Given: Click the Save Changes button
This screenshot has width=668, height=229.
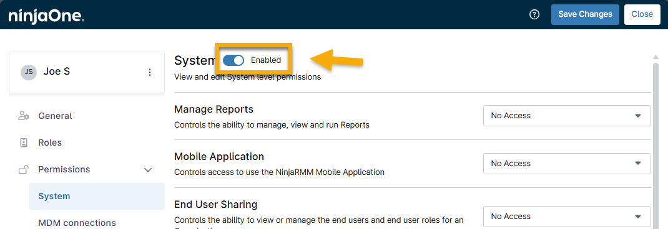Looking at the screenshot, I should click(x=586, y=14).
